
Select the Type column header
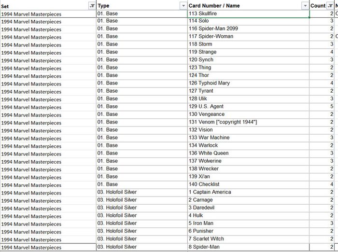point(142,6)
